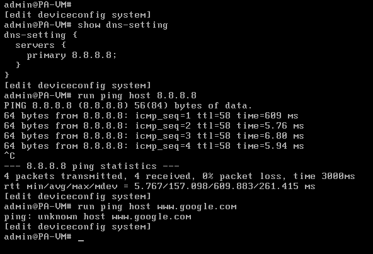Screen dimensions: 373x254
Task: Click the icmp_seq=2 reply line
Action: (154, 126)
